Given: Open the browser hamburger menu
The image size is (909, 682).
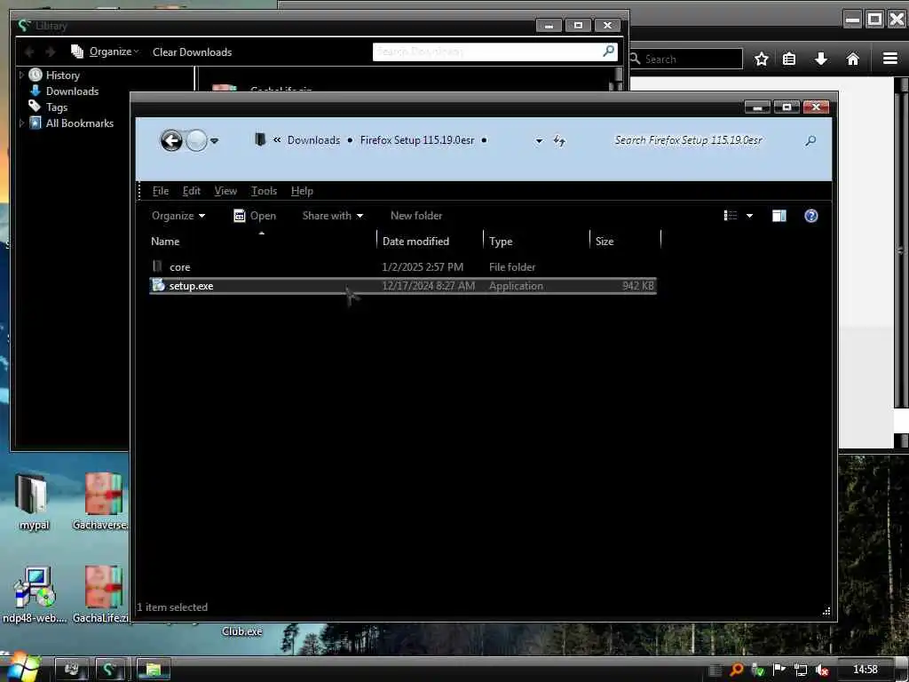Looking at the screenshot, I should click(889, 59).
